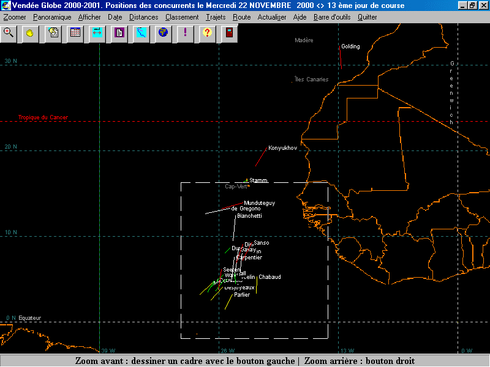The width and height of the screenshot is (490, 367).
Task: Click the distances measuring icon
Action: coord(97,33)
